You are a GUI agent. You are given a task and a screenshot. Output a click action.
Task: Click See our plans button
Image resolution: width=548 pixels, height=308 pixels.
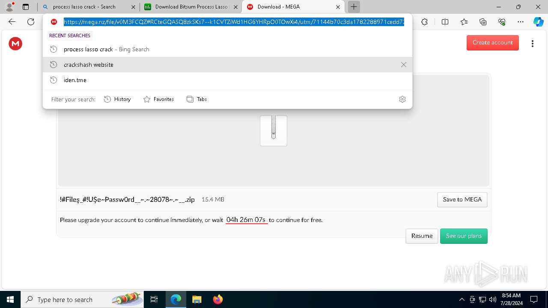pos(464,236)
